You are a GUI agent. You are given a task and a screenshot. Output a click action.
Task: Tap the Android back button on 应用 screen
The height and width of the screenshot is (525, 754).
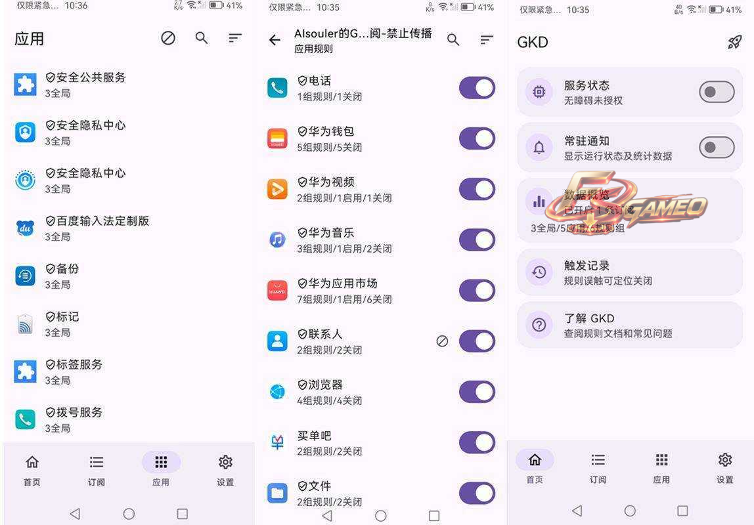pos(75,514)
